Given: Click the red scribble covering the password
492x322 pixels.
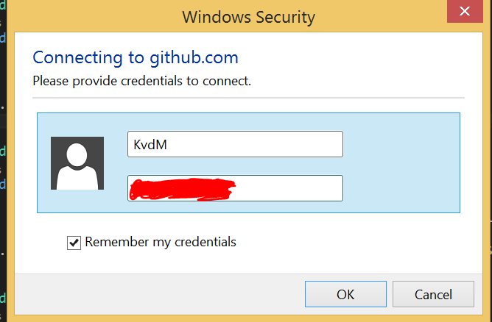Looking at the screenshot, I should (180, 190).
